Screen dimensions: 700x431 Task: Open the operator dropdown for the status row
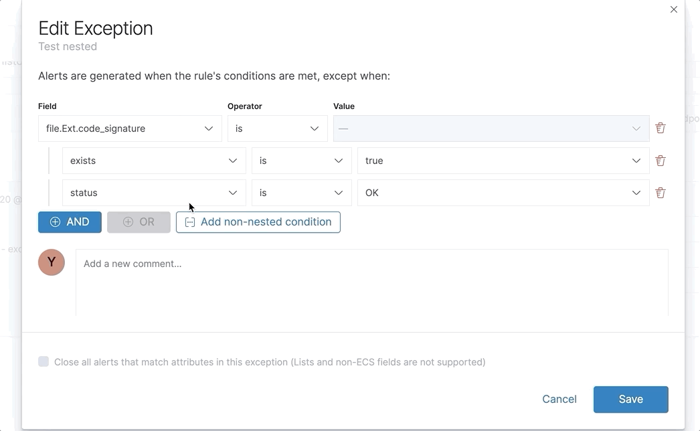[x=301, y=193]
